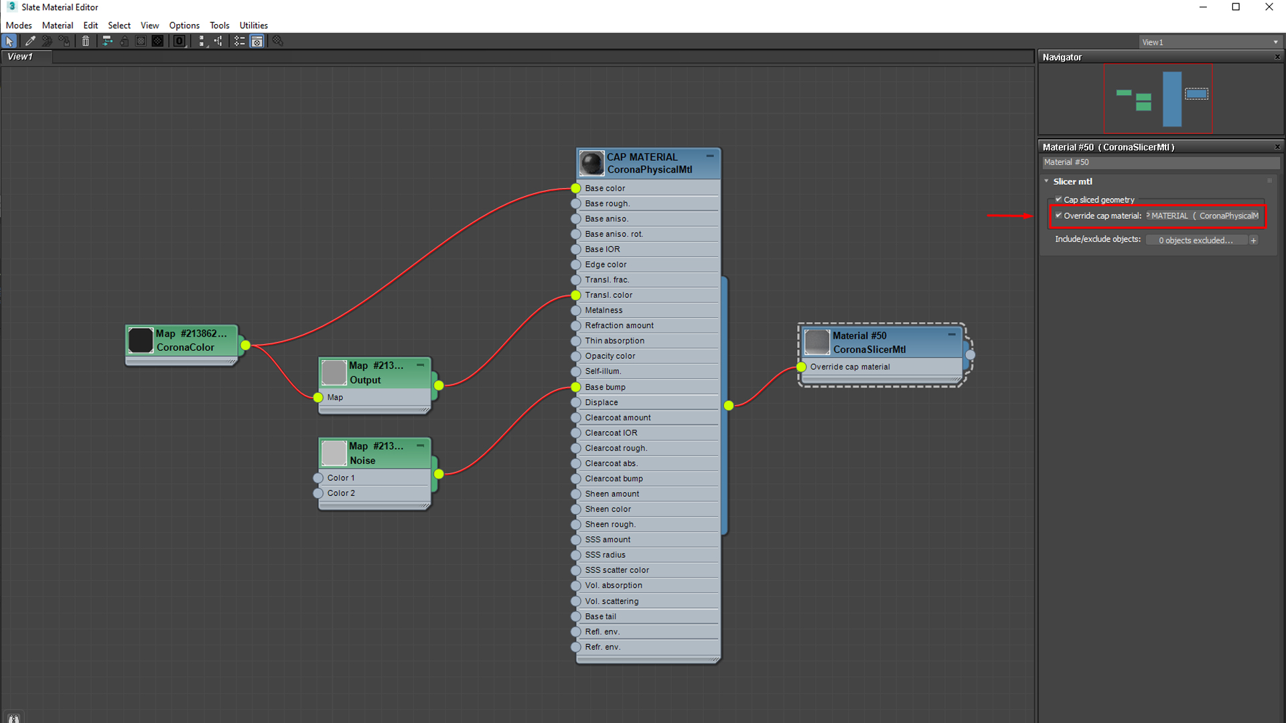
Task: Click the CoronaColor node output socket
Action: coord(246,345)
